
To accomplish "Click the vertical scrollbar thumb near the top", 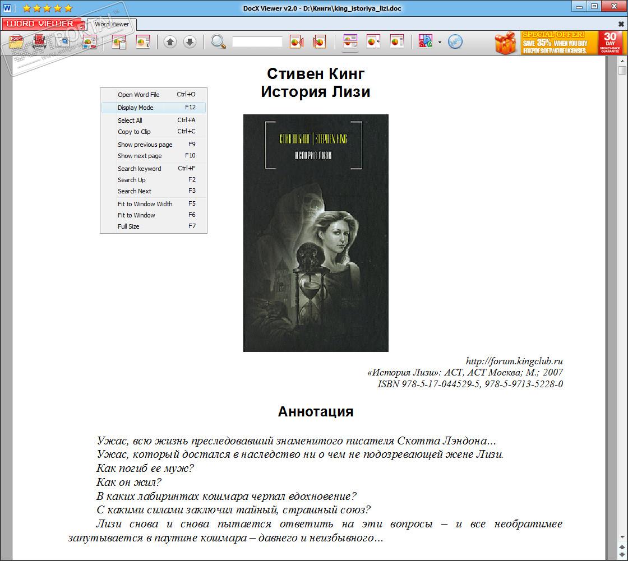I will point(622,71).
